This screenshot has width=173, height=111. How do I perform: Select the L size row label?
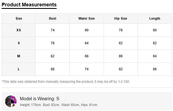(x=19, y=69)
